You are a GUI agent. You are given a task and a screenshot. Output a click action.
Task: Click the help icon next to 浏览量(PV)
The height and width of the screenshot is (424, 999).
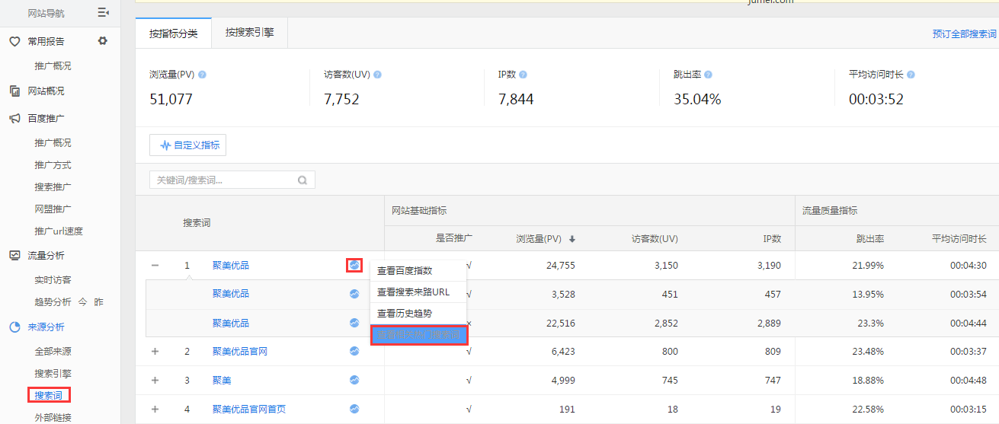[x=202, y=75]
